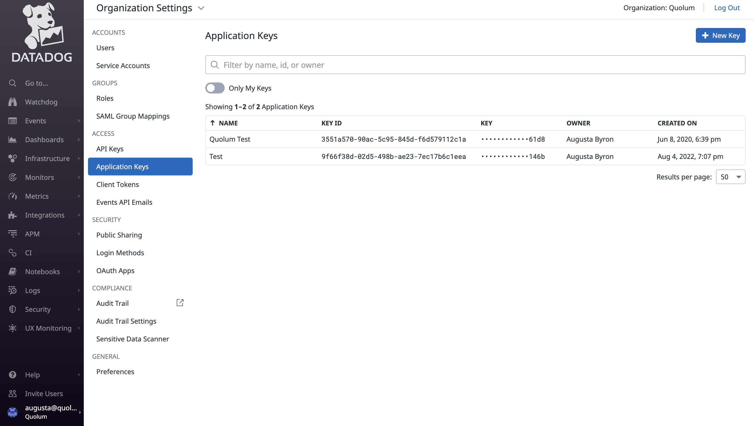
Task: Sort table by the NAME column arrow
Action: (x=213, y=123)
